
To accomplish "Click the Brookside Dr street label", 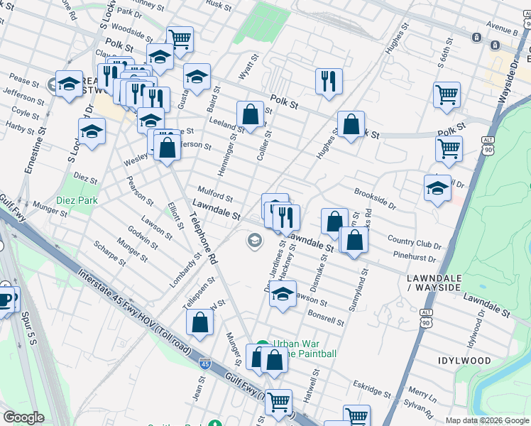I will [375, 199].
